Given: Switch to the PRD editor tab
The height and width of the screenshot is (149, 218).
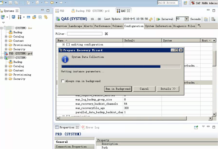Looking at the screenshot, I should pos(60,11).
